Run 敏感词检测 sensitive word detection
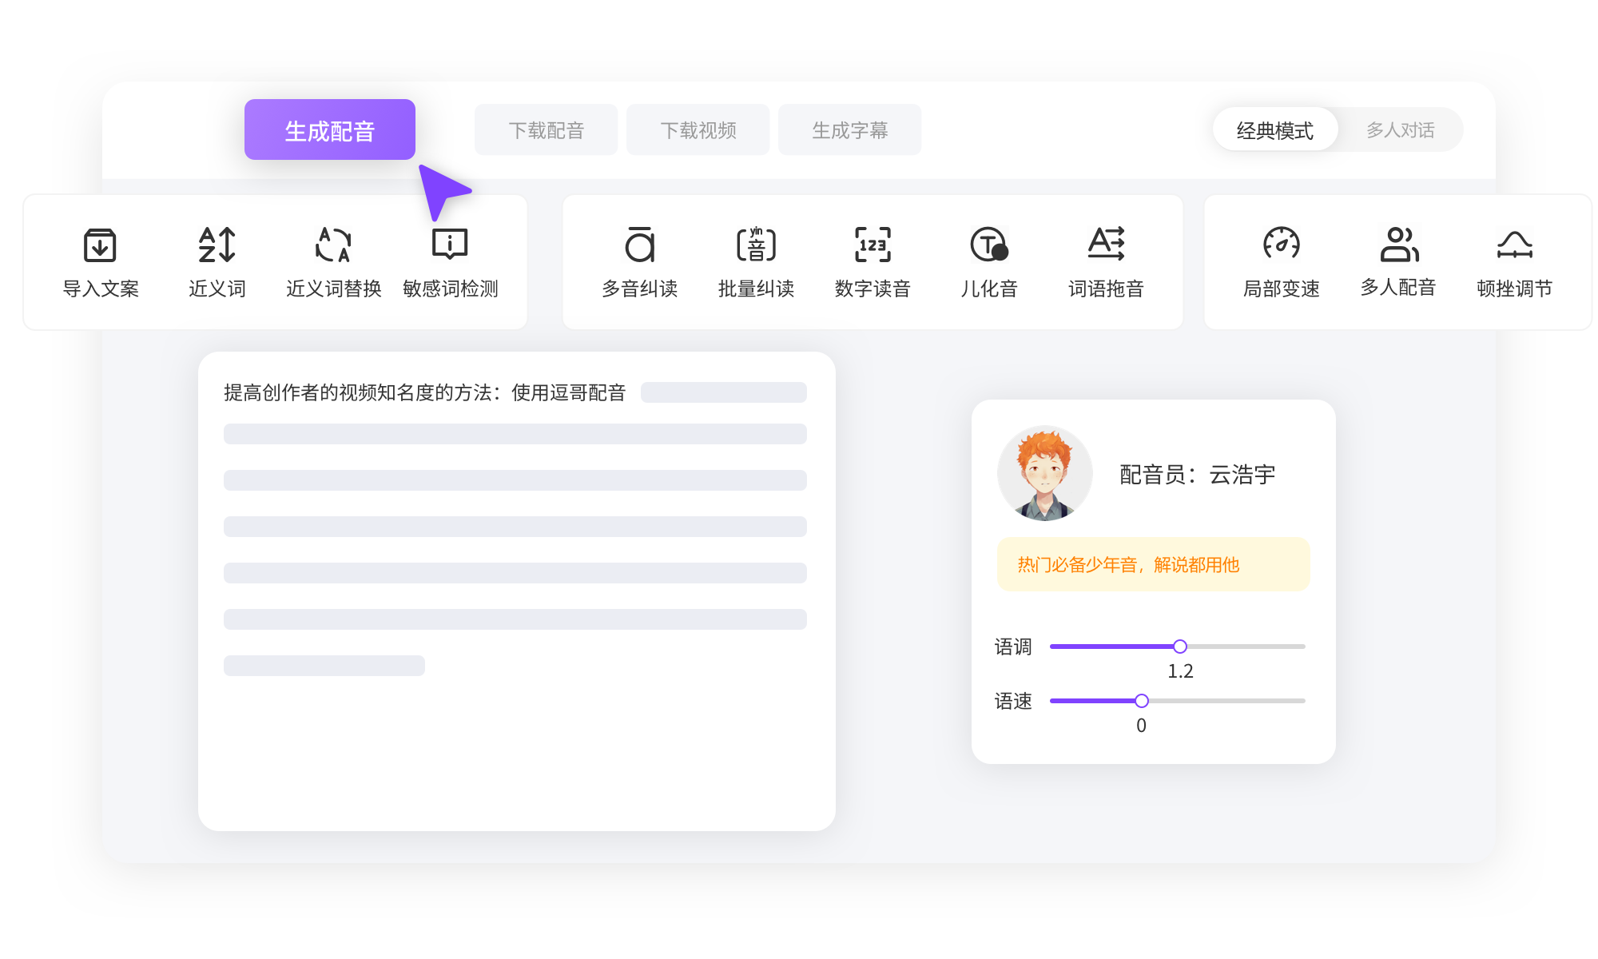Viewport: 1598px width, 959px height. click(450, 261)
